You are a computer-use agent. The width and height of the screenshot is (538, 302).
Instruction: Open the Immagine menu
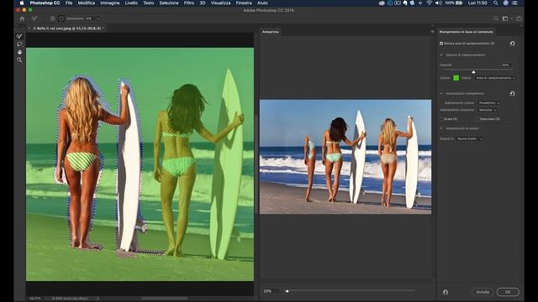click(110, 3)
